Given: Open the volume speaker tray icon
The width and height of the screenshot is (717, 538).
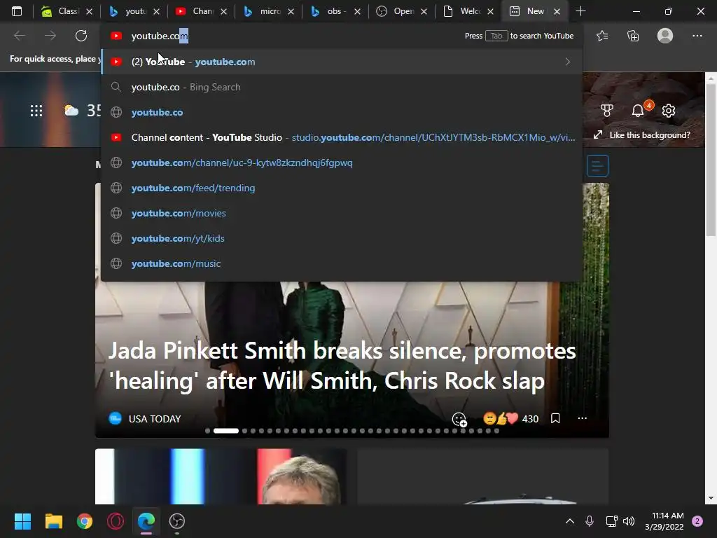Looking at the screenshot, I should point(629,521).
